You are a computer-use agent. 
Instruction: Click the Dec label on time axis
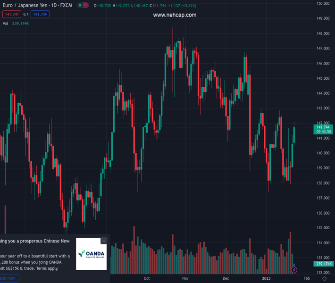point(226,279)
